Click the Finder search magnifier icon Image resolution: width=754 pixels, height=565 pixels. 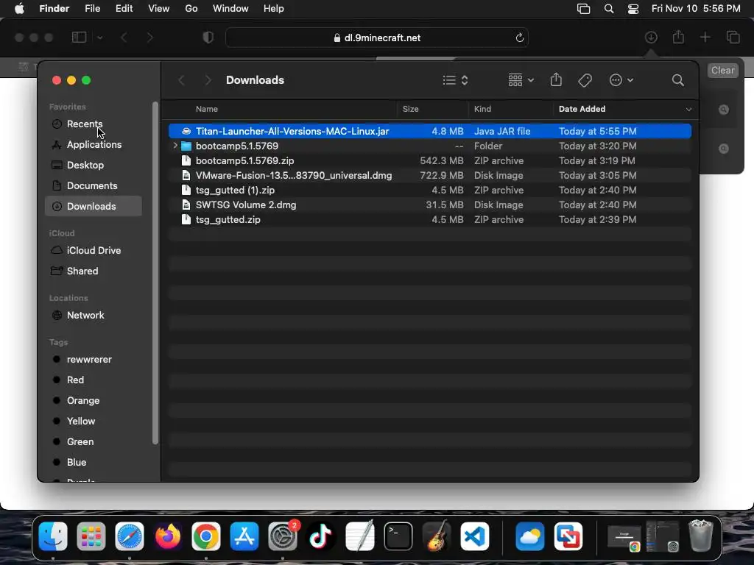(x=677, y=80)
